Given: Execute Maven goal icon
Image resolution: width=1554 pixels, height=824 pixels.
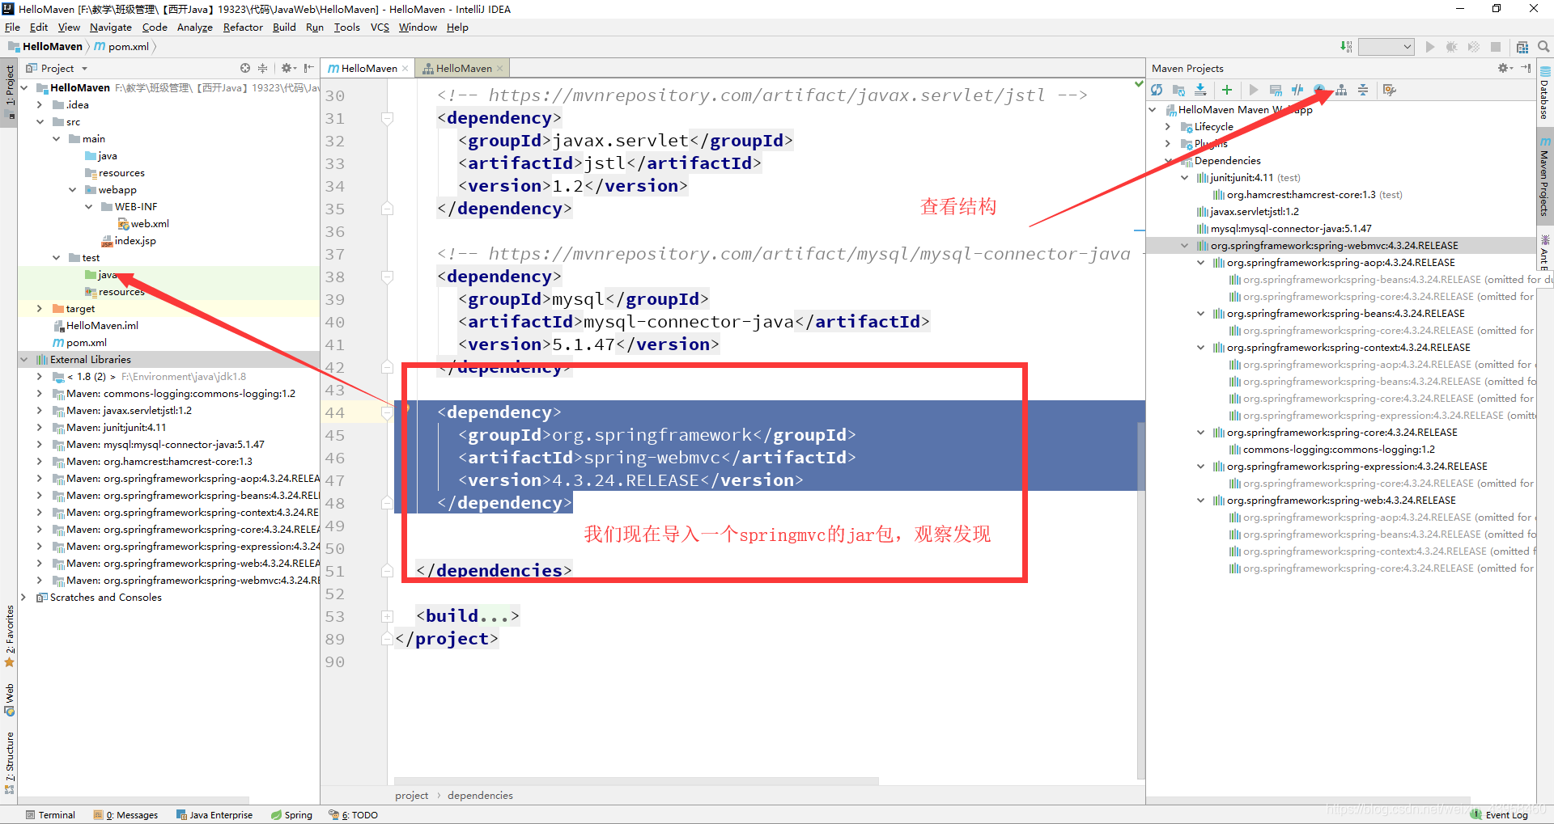Looking at the screenshot, I should (1276, 90).
